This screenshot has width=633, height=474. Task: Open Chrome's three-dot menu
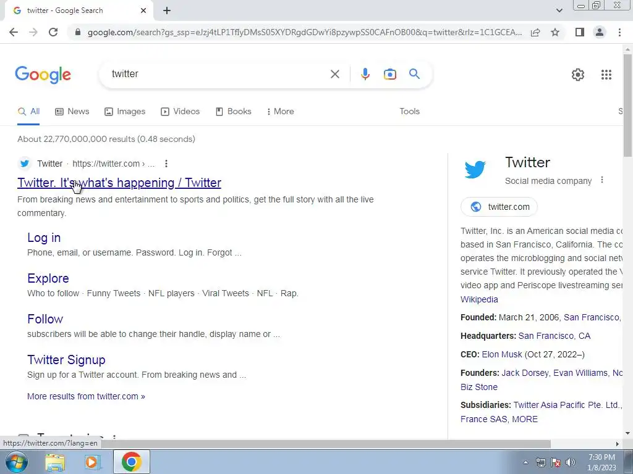pyautogui.click(x=619, y=32)
